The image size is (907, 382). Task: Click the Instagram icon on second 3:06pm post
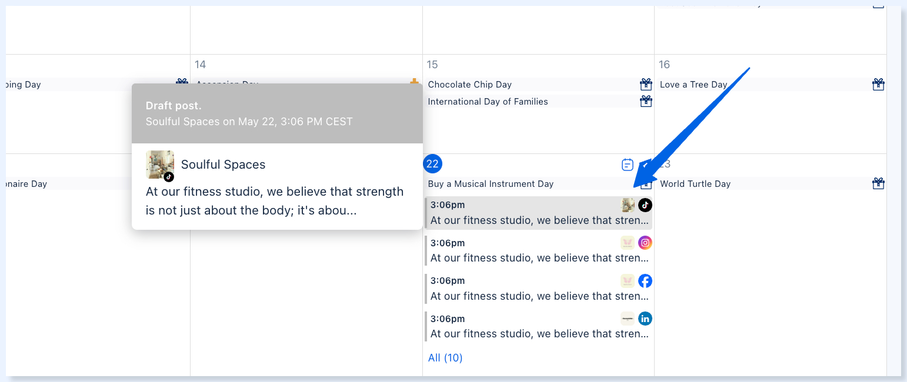tap(645, 243)
